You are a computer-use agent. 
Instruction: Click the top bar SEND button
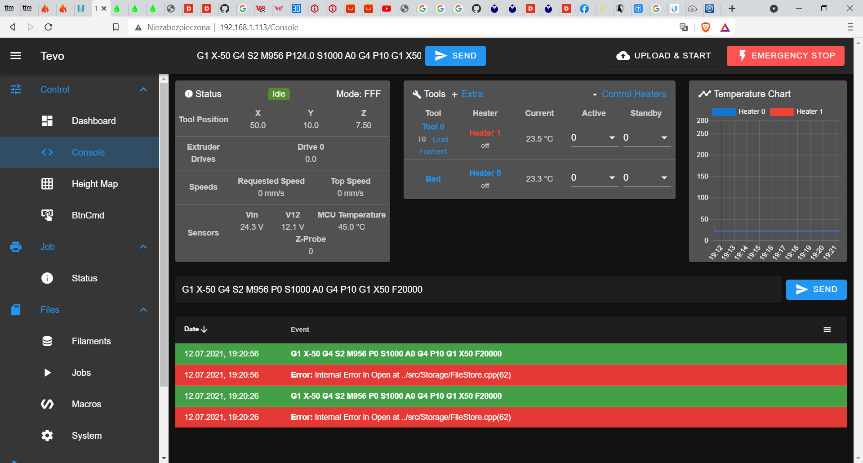click(x=455, y=56)
